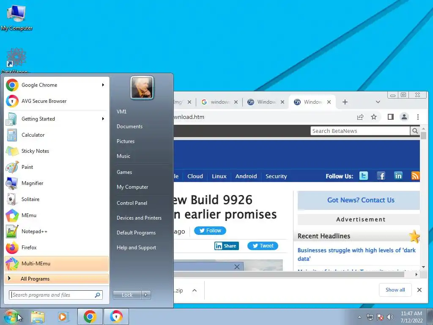Open shutdown options arrow next to Lock
Screen dimensions: 433x325
146,295
